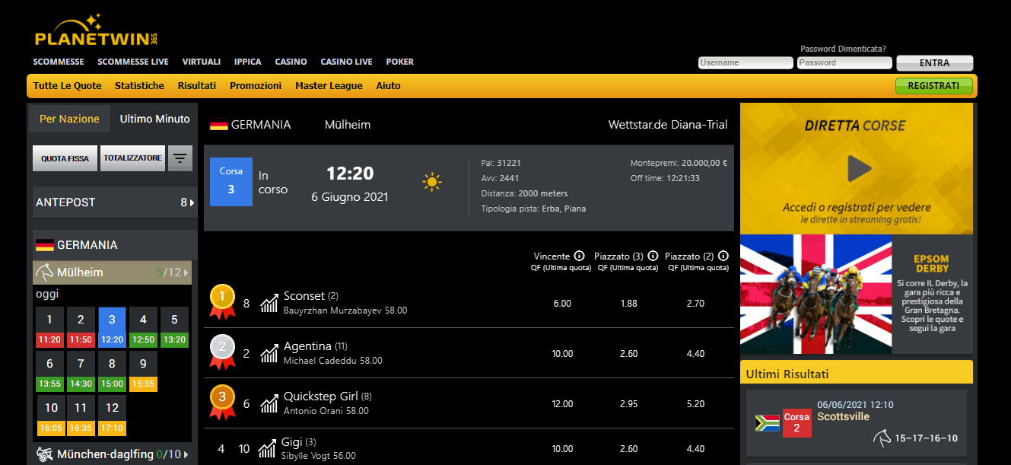The image size is (1011, 465).
Task: Click the horse icon beside München-daglfing
Action: pyautogui.click(x=45, y=455)
